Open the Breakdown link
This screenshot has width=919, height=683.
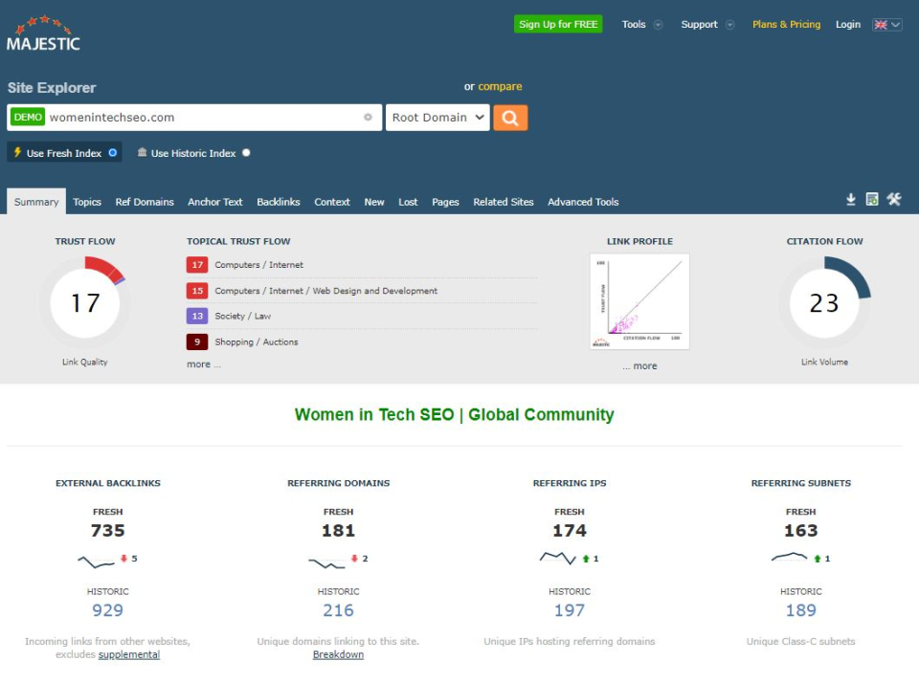tap(338, 654)
